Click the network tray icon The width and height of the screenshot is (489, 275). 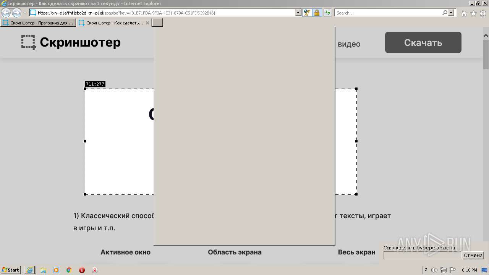(444, 270)
